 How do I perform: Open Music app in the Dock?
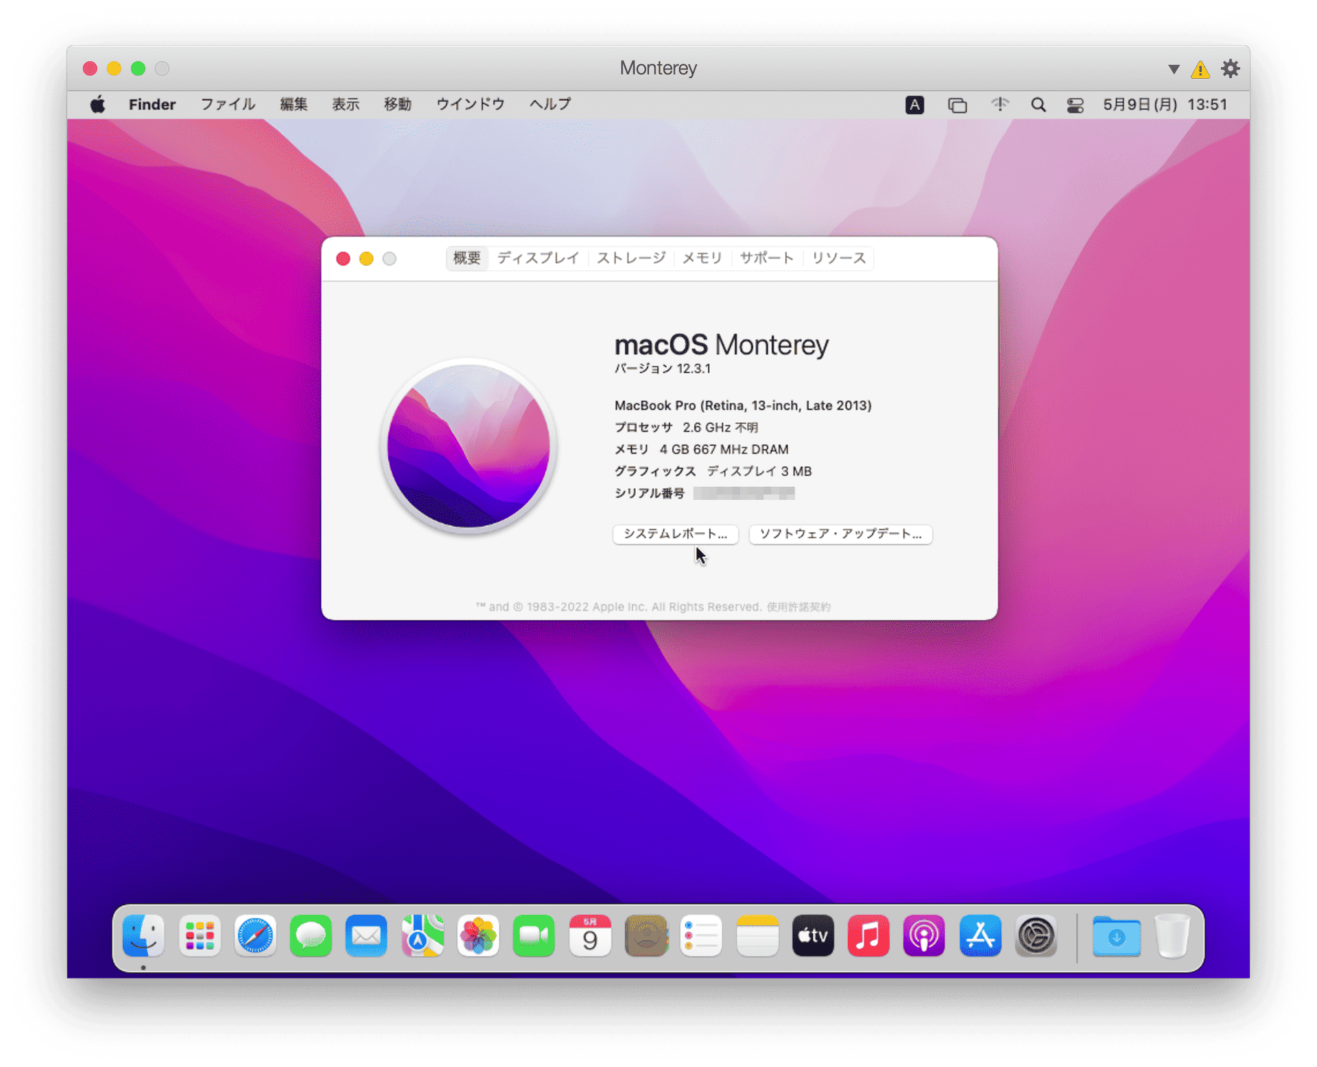[x=868, y=935]
